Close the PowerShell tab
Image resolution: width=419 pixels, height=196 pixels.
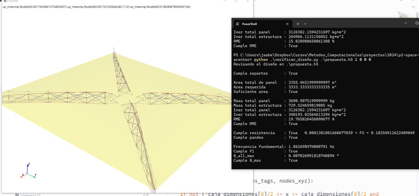287,24
